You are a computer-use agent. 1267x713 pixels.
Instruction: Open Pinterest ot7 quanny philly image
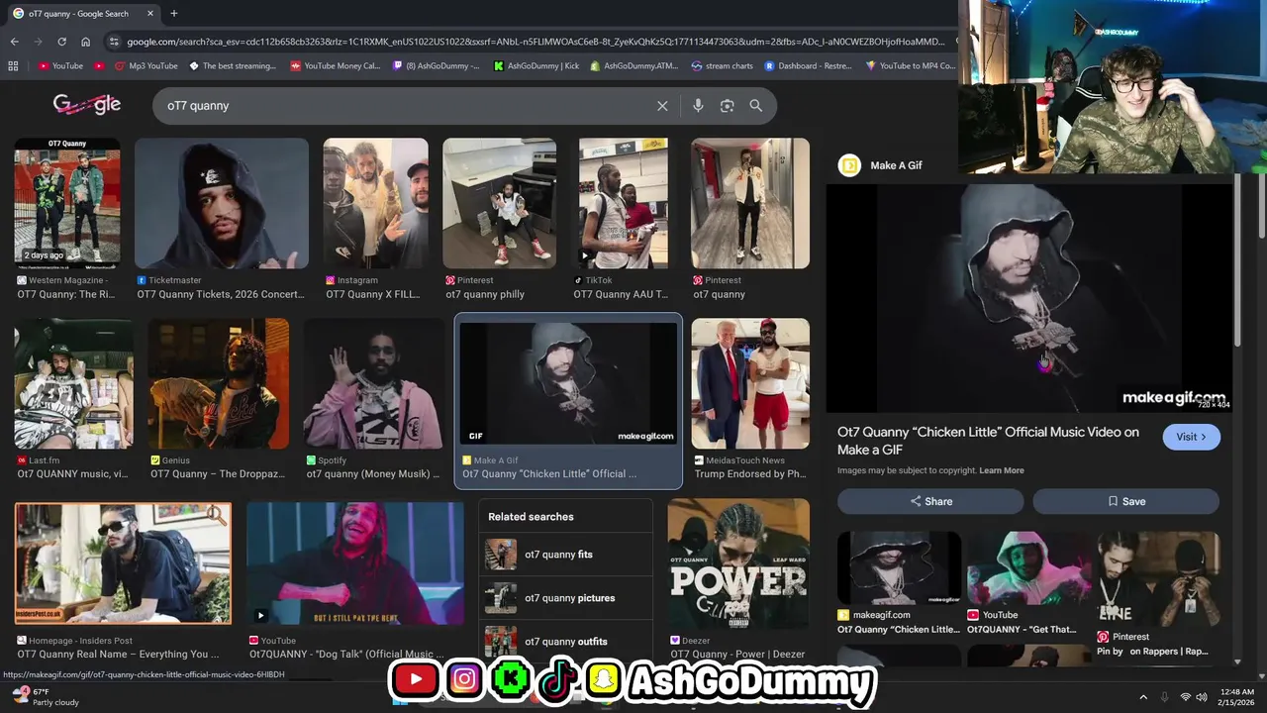coord(500,203)
